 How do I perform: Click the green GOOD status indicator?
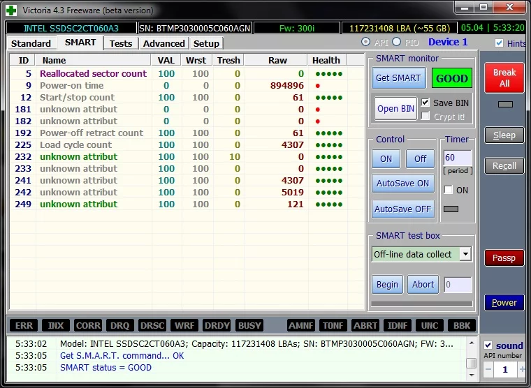coord(451,78)
